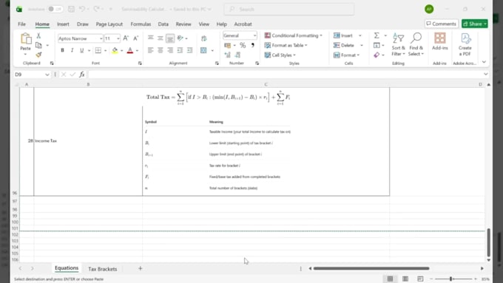Open font color dropdown arrow
This screenshot has width=503, height=283.
click(138, 51)
